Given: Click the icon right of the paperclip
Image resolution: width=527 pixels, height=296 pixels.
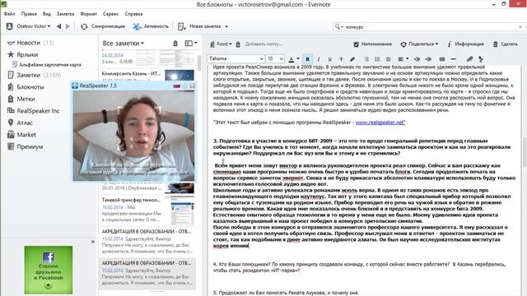Looking at the screenshot, I should coord(481,59).
